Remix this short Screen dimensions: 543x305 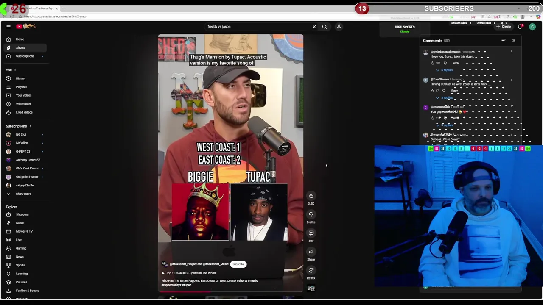[311, 270]
